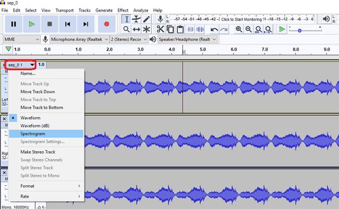
Task: Select the Time Shift tool
Action: coord(136,29)
